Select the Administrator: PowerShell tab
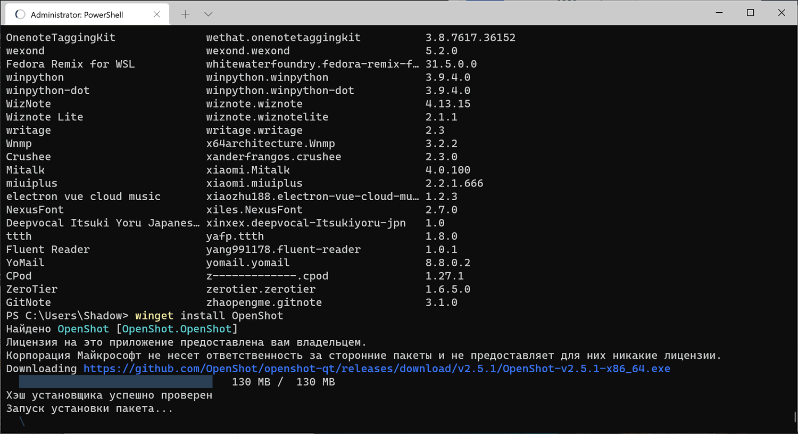Screen dimensions: 798x434 [77, 15]
